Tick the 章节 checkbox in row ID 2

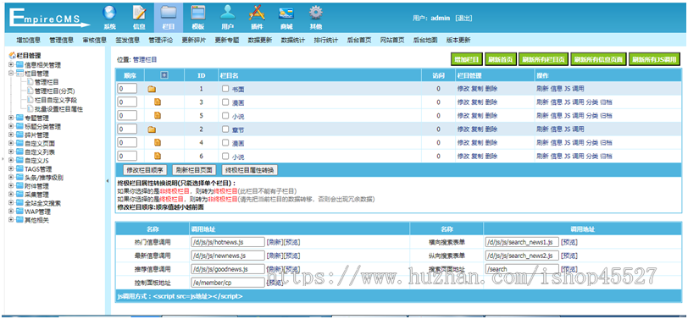click(225, 129)
